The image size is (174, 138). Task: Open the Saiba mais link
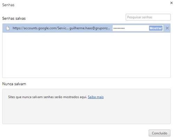[96, 97]
